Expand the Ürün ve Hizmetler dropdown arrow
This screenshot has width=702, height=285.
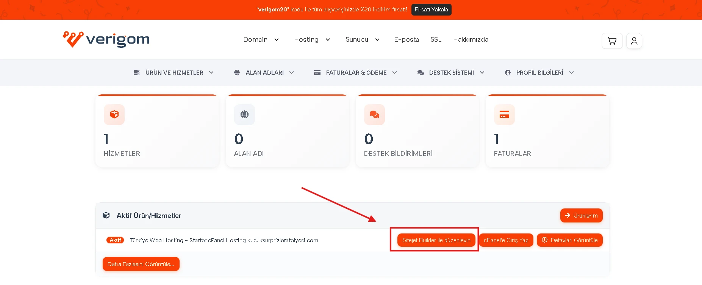pos(211,72)
